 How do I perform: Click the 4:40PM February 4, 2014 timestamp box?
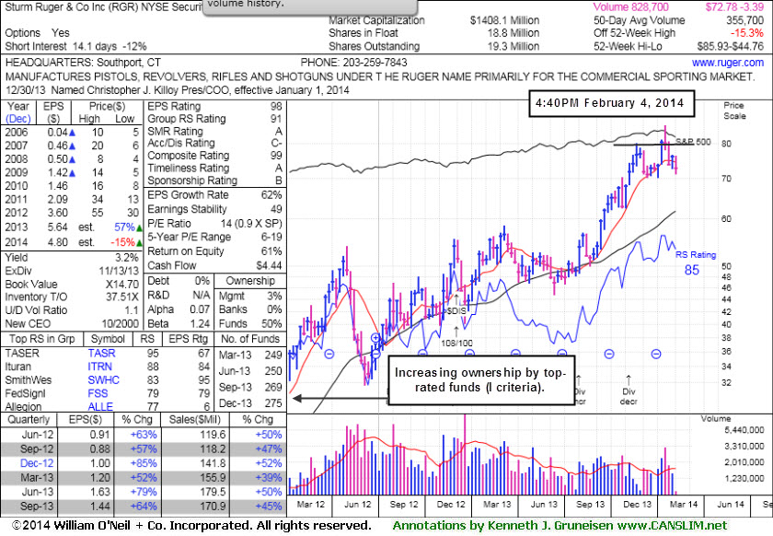tap(610, 103)
